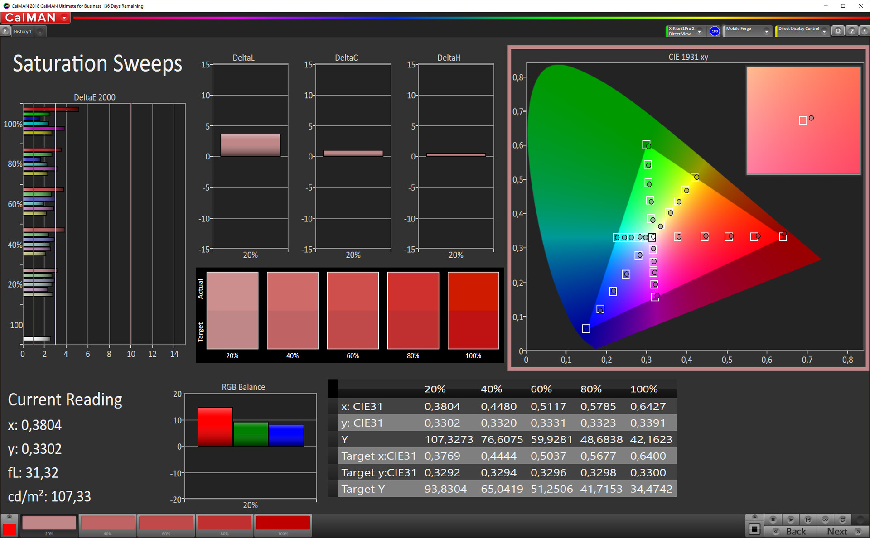Add a new history tab with plus
The image size is (870, 538).
40,32
